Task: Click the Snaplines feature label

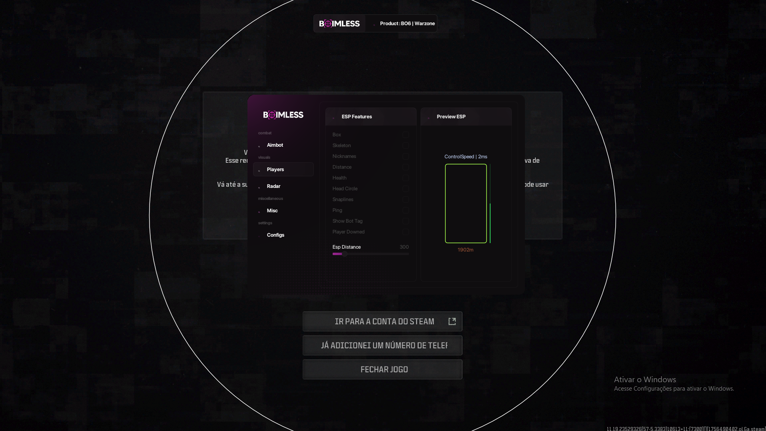Action: tap(343, 200)
